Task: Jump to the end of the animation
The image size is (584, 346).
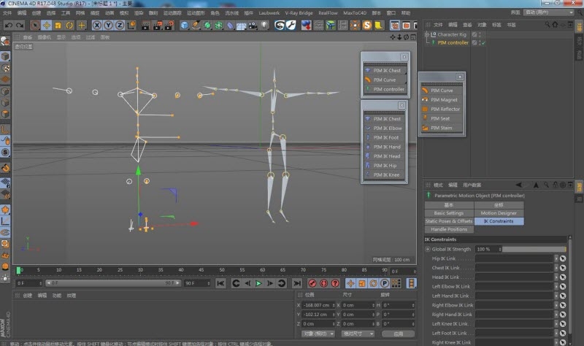Action: 297,283
